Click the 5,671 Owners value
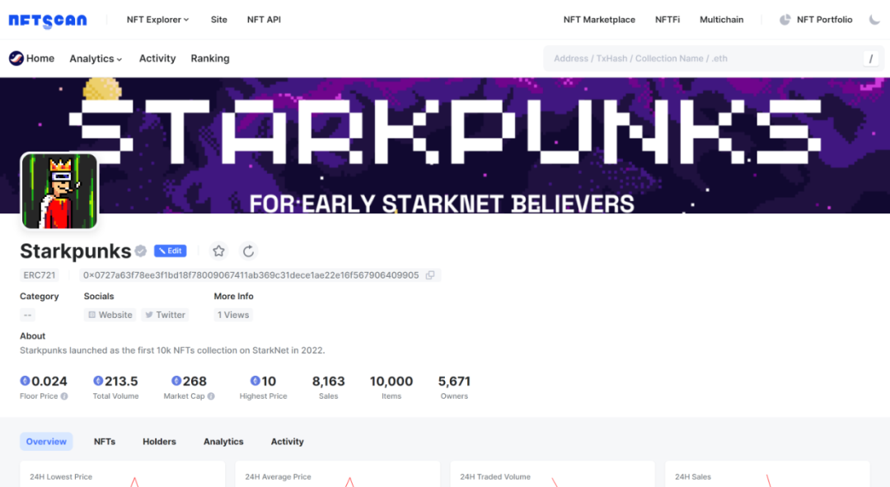The width and height of the screenshot is (890, 487). point(454,381)
